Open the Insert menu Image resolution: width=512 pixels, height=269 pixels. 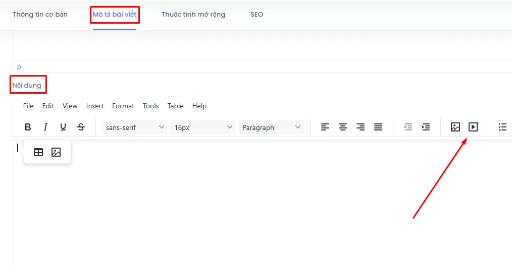(94, 106)
